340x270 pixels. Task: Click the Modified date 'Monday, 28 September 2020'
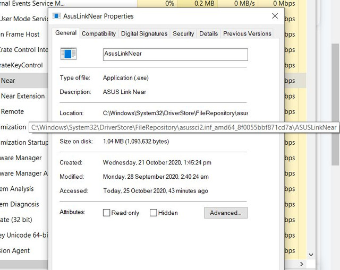click(156, 177)
